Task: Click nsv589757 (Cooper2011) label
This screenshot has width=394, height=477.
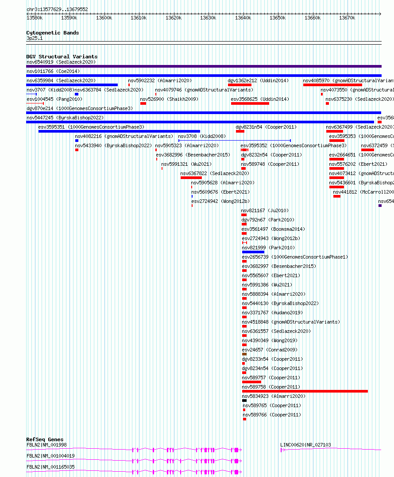Action: click(271, 378)
